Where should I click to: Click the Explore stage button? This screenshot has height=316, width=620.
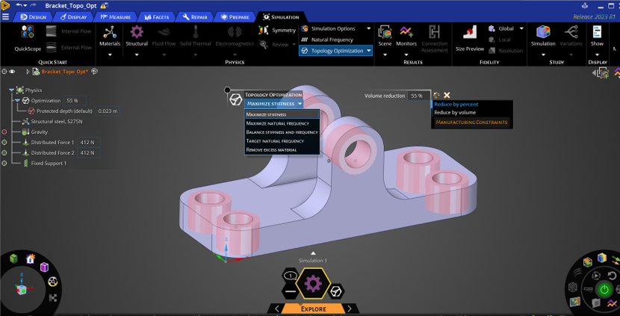313,309
